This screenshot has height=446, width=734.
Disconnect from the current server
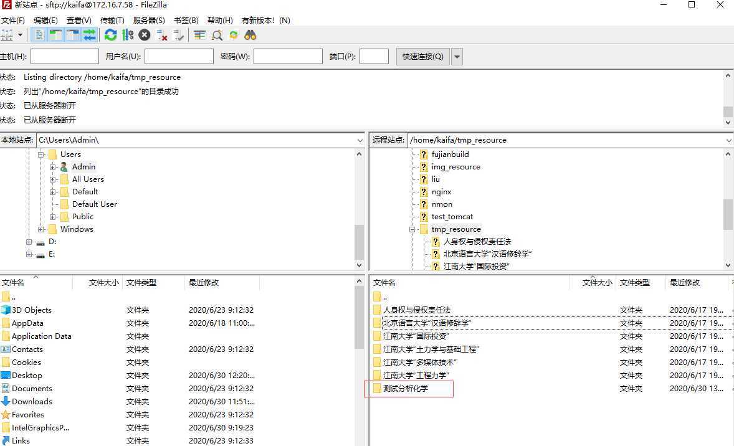(x=162, y=35)
